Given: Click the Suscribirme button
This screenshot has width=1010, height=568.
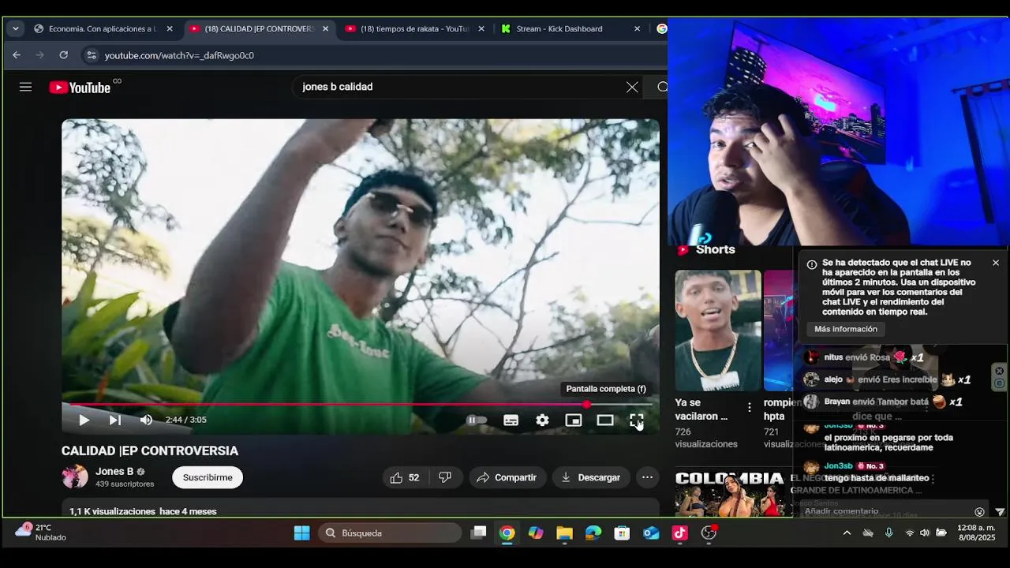Looking at the screenshot, I should tap(208, 477).
